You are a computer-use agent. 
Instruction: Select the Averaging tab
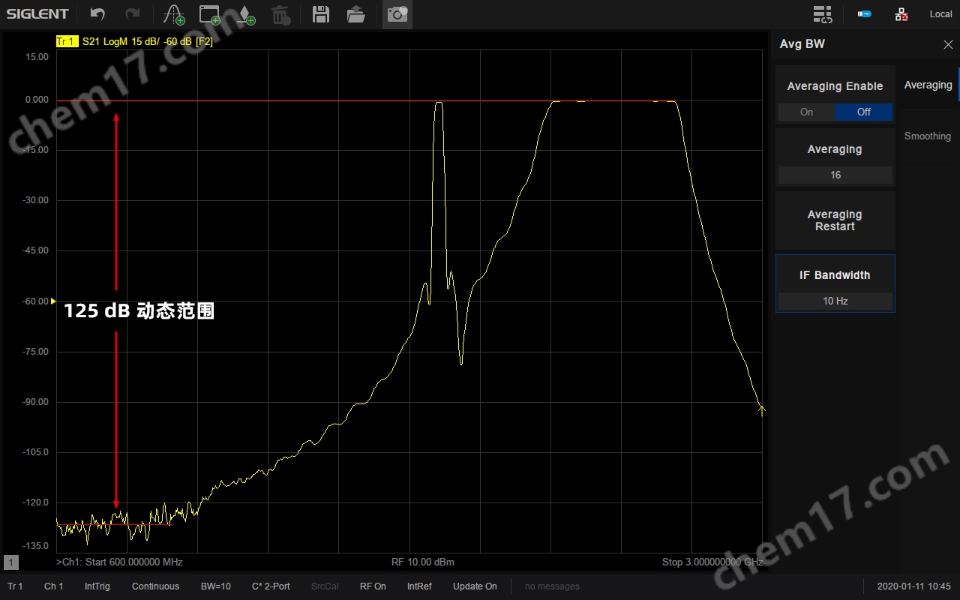(x=928, y=85)
